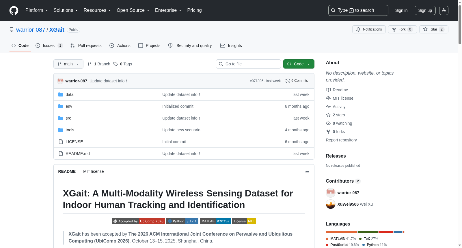Click the MATLAB orange language bar segment
462x248 pixels.
point(342,232)
